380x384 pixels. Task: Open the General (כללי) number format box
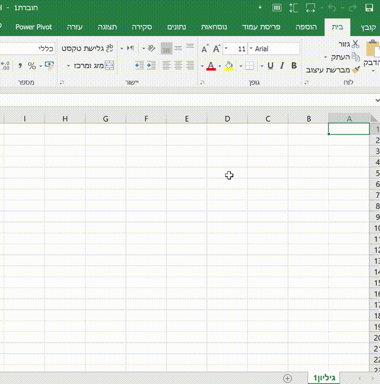(x=28, y=49)
